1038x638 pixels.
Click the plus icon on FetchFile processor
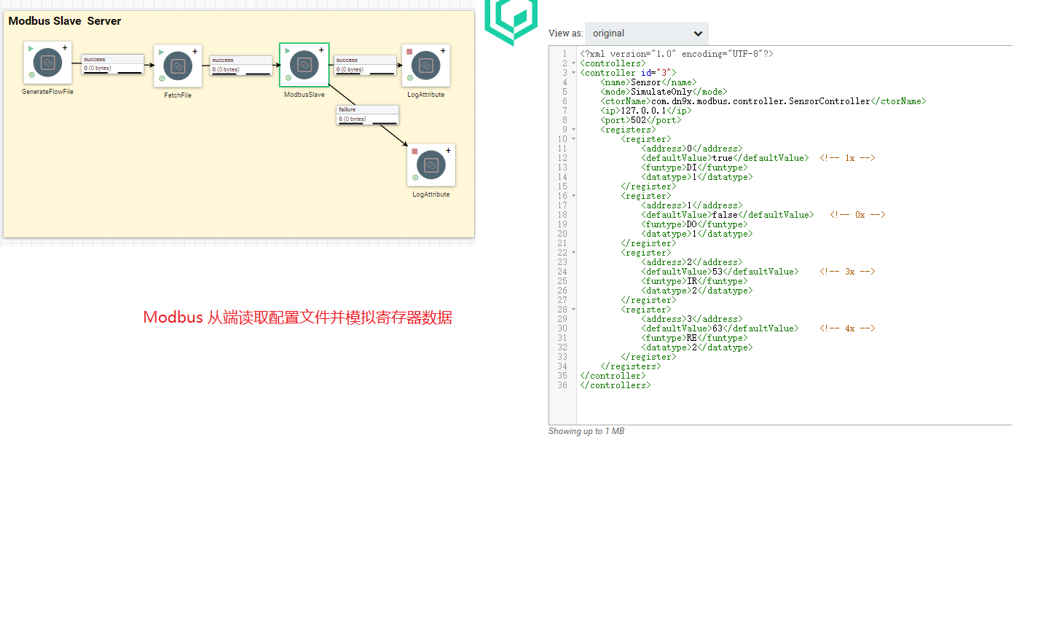point(195,52)
